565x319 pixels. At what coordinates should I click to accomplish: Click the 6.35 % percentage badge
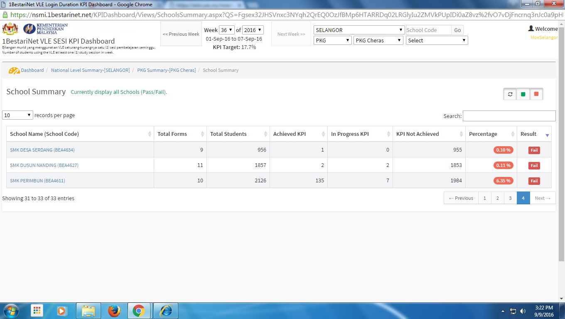click(x=504, y=181)
